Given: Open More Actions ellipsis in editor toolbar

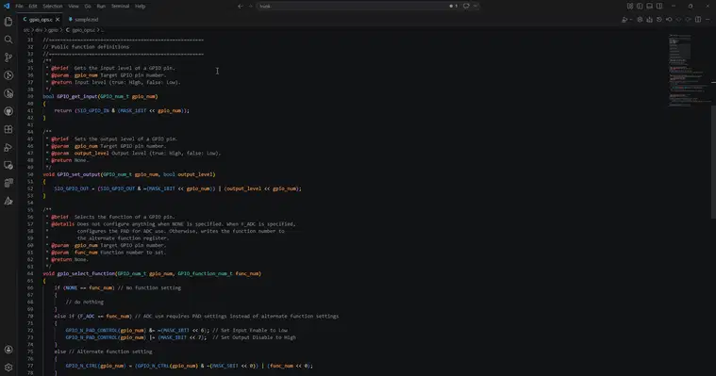Looking at the screenshot, I should pos(708,20).
